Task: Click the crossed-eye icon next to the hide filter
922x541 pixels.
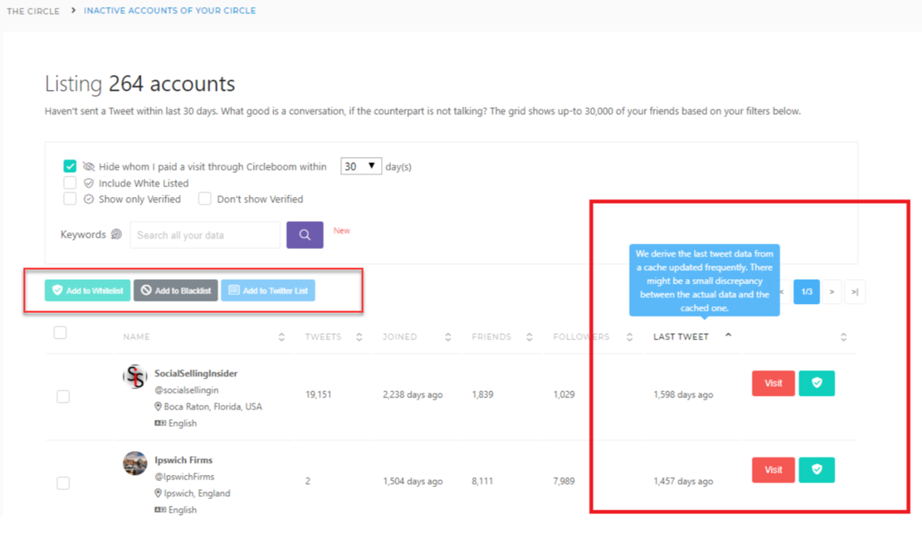Action: [x=89, y=165]
